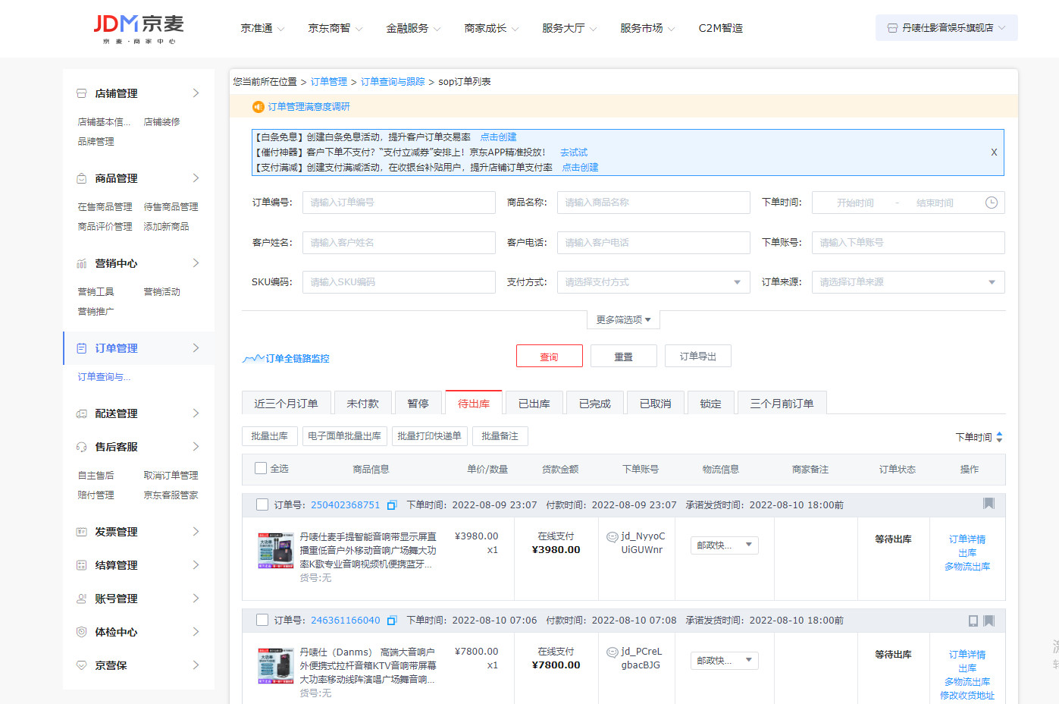The image size is (1059, 704).
Task: Click the 订单导出 button
Action: tap(698, 356)
